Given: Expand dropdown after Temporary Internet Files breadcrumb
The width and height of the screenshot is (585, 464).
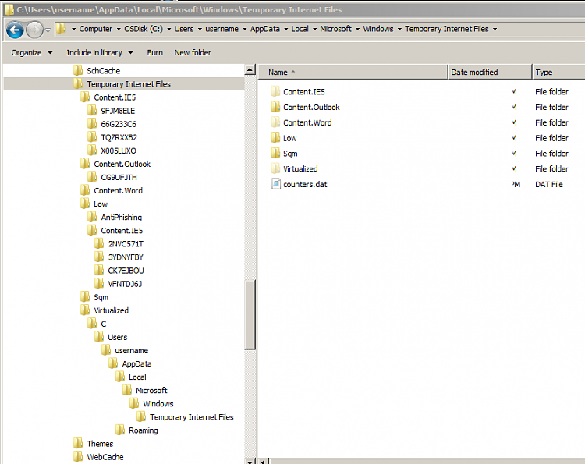Looking at the screenshot, I should [495, 29].
